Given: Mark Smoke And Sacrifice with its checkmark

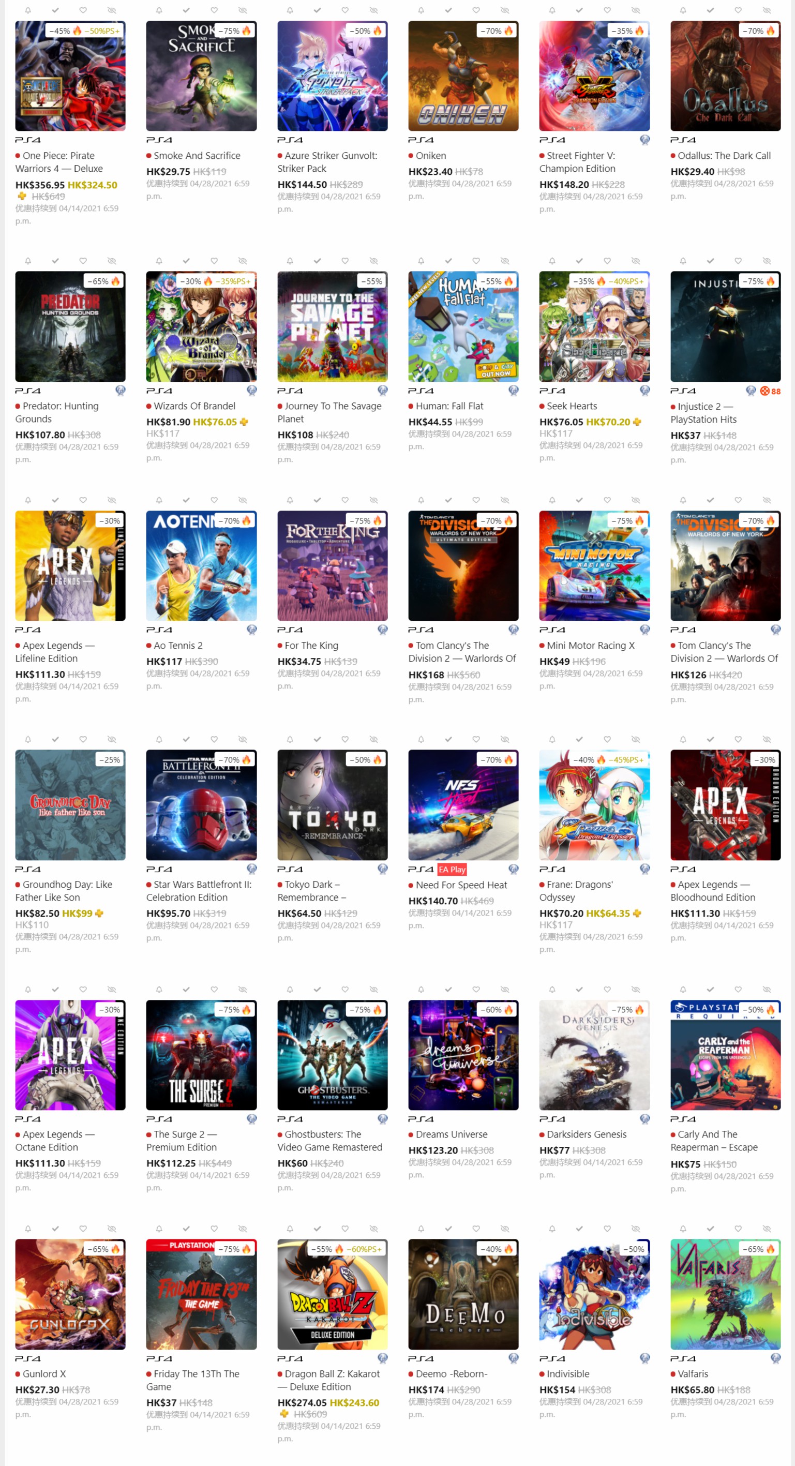Looking at the screenshot, I should (186, 10).
